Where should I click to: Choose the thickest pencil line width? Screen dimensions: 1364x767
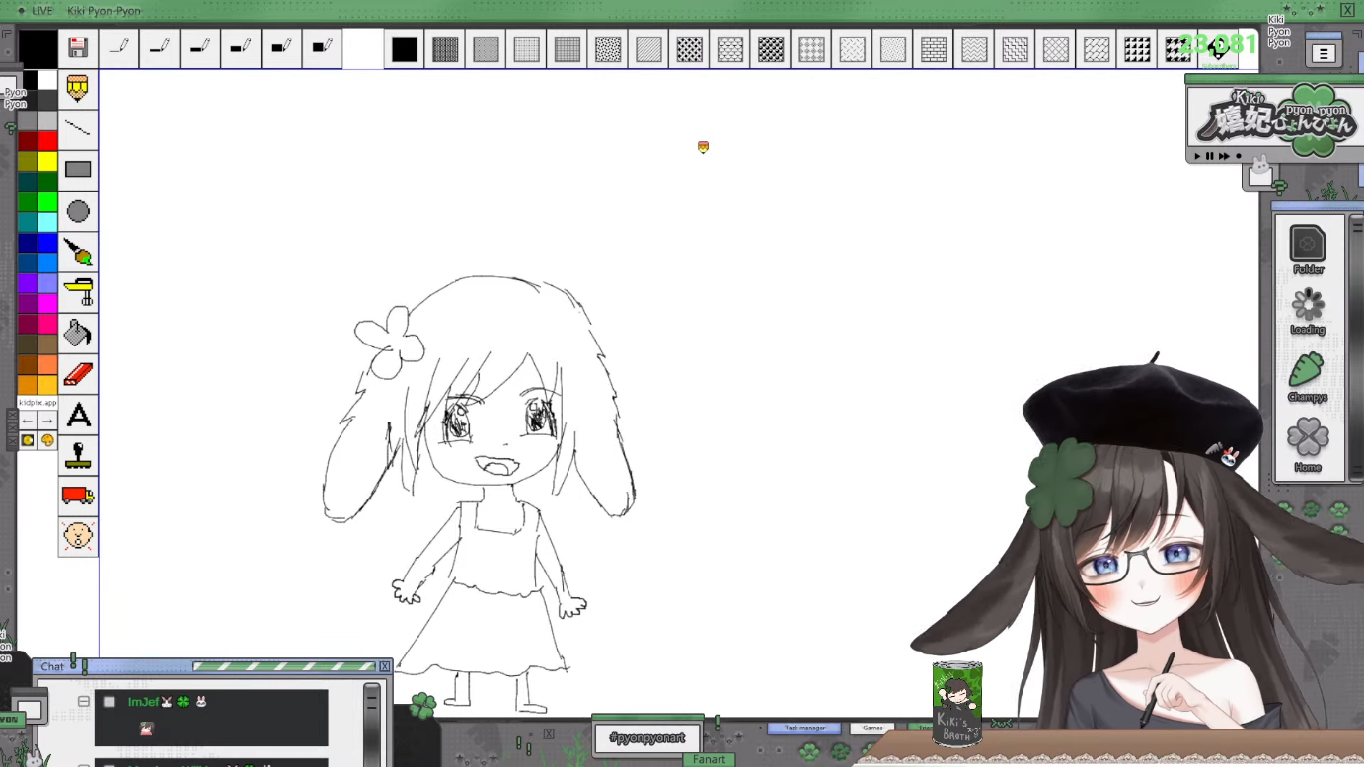pos(322,47)
